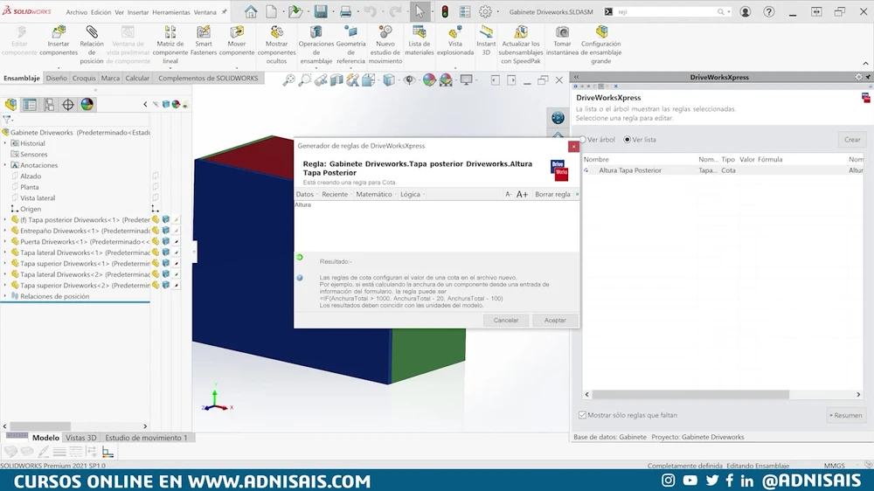This screenshot has height=491, width=874.
Task: Increase font size with A+ button
Action: point(522,194)
